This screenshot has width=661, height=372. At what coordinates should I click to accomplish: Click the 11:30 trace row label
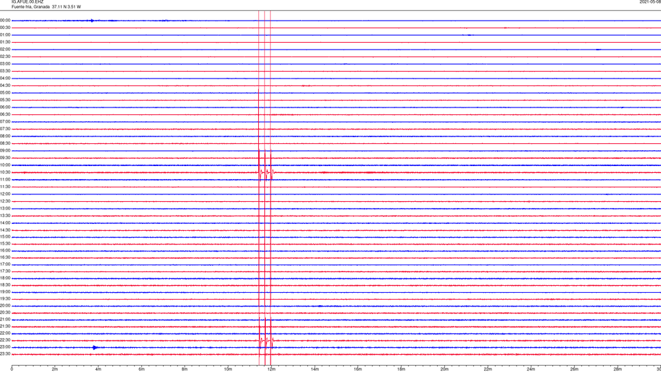click(5, 187)
